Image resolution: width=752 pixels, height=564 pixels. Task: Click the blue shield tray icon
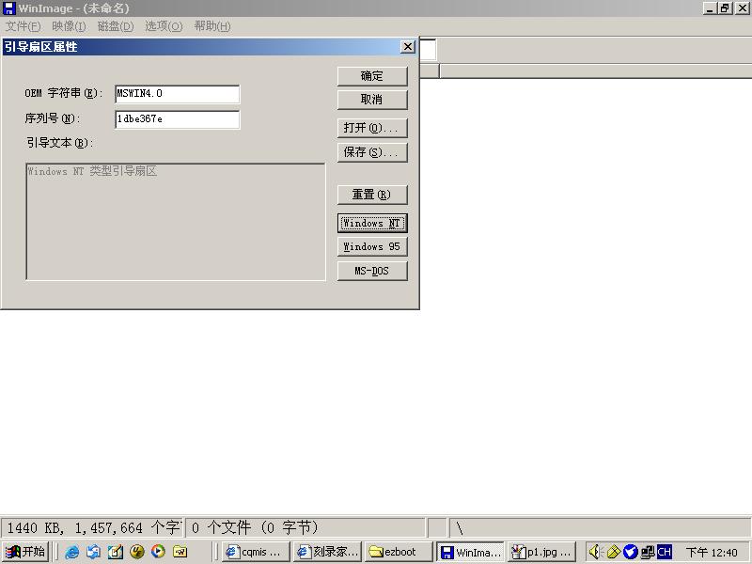(630, 552)
